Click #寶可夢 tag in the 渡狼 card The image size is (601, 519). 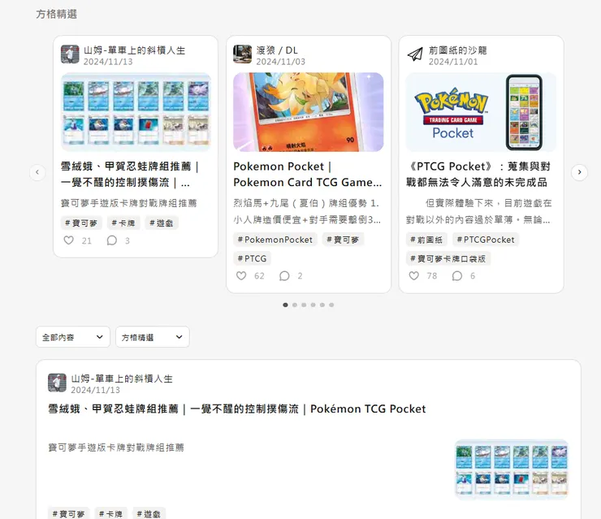point(343,240)
